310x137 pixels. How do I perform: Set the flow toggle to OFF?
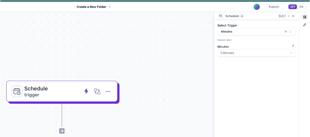coord(293,7)
